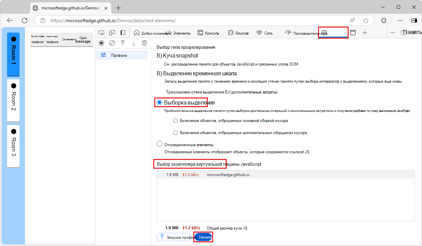Image resolution: width=422 pixels, height=246 pixels.
Task: Click the save profile down-arrow icon
Action: point(134,43)
